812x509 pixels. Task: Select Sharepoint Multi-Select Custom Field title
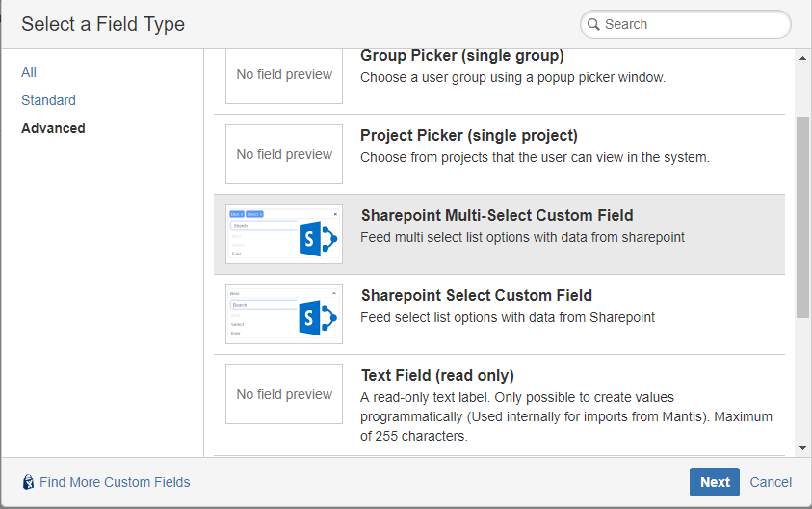tap(496, 216)
